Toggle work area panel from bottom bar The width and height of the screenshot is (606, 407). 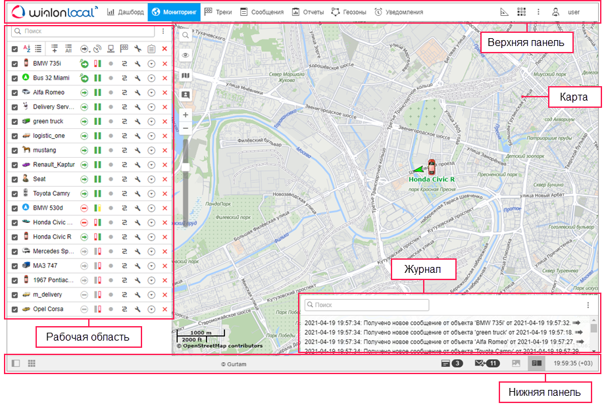pos(15,363)
